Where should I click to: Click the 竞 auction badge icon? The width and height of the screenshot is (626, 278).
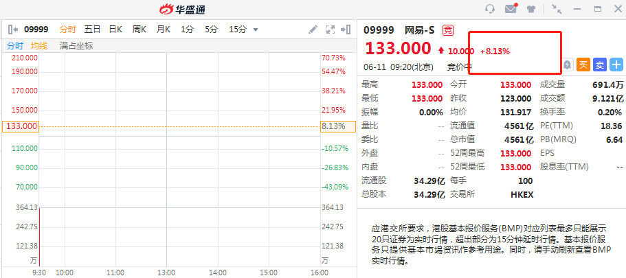coord(448,30)
